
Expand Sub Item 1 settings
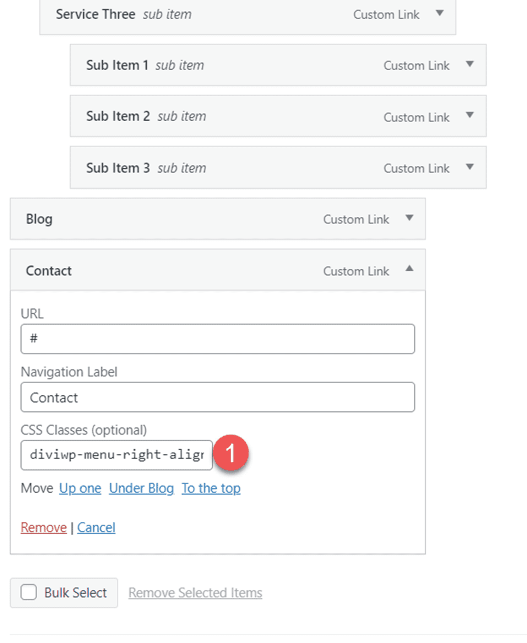coord(470,64)
